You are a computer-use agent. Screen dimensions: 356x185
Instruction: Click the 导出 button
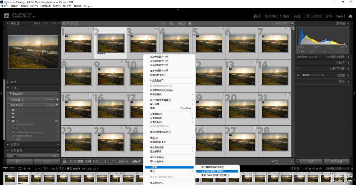click(x=46, y=161)
